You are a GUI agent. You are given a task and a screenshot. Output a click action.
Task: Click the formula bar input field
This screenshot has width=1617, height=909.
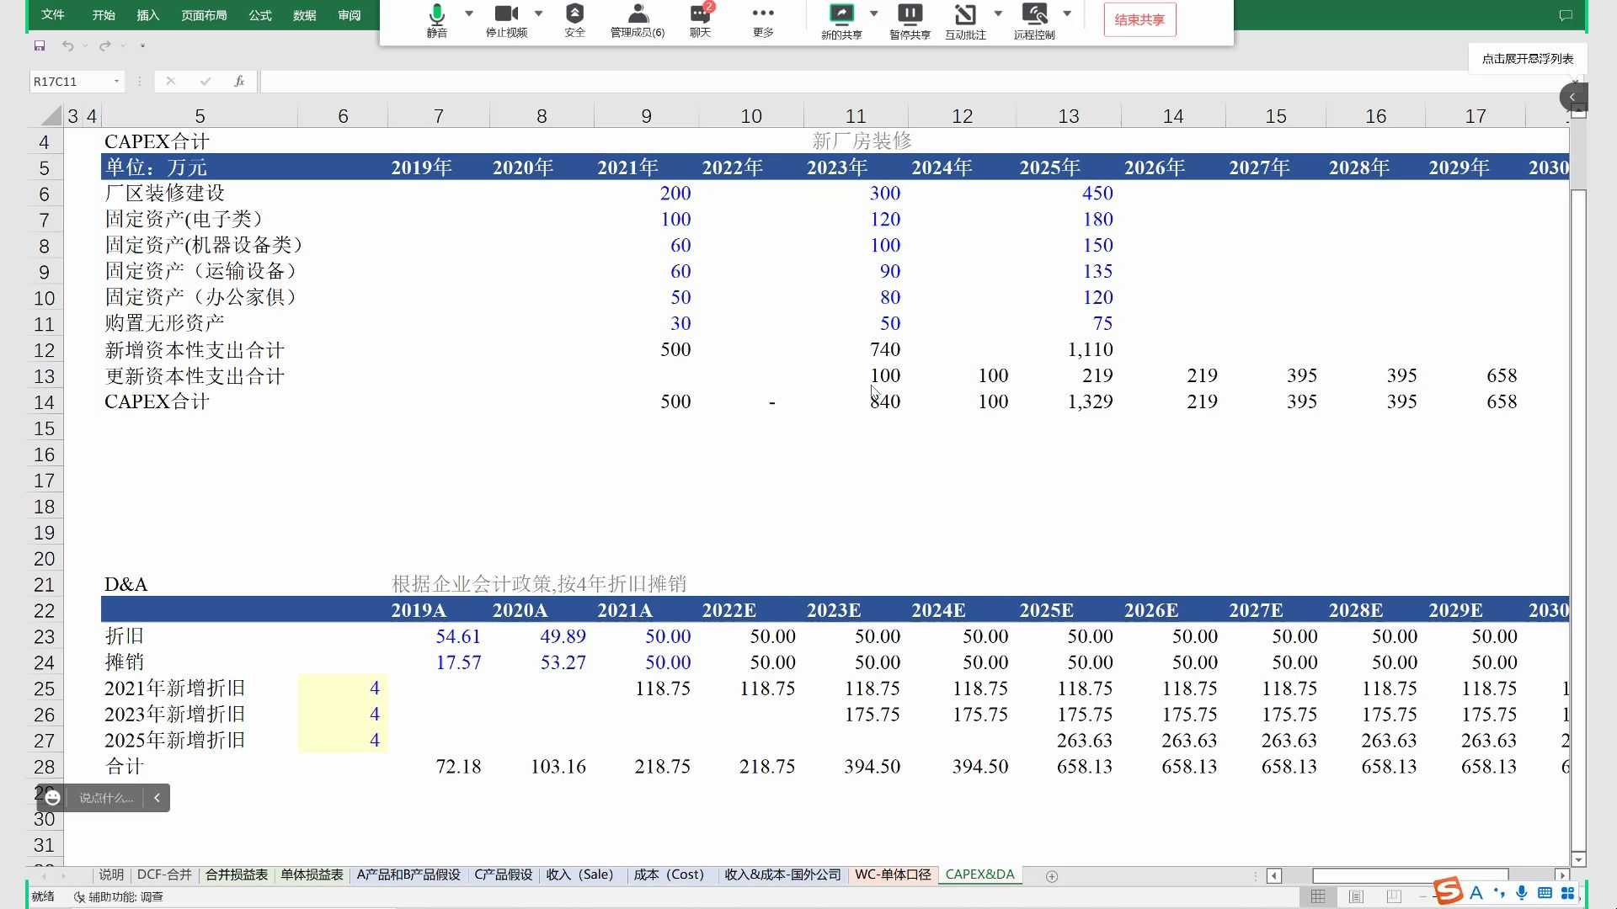918,81
